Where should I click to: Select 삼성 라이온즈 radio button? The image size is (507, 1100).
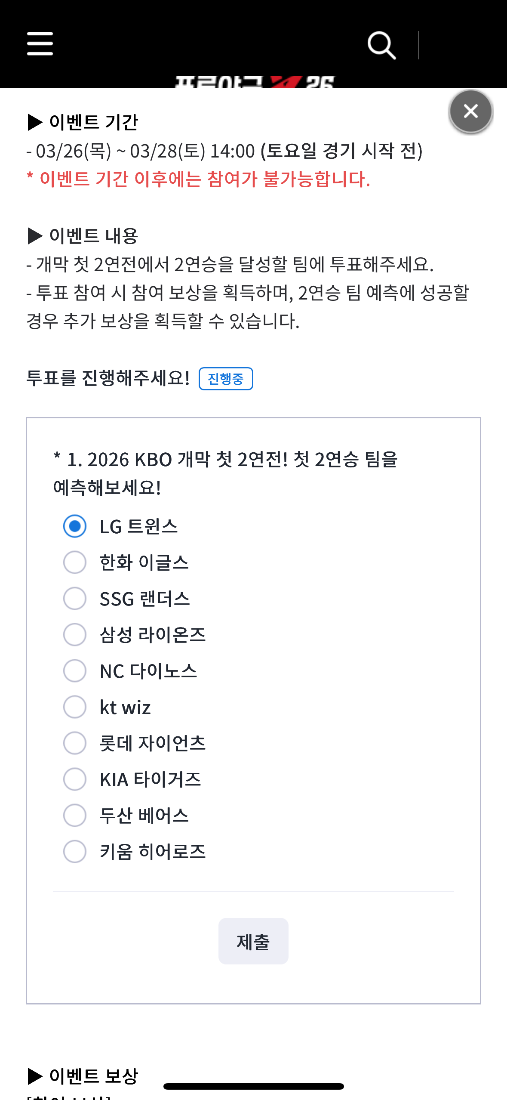[75, 635]
